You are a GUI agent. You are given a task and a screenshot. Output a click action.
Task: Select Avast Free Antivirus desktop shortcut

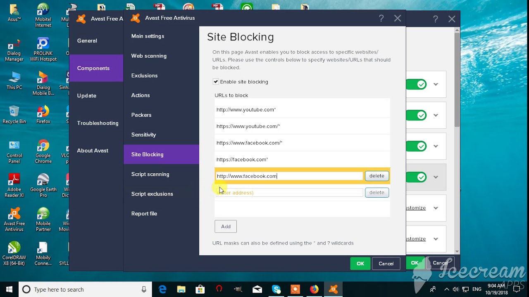click(x=14, y=219)
